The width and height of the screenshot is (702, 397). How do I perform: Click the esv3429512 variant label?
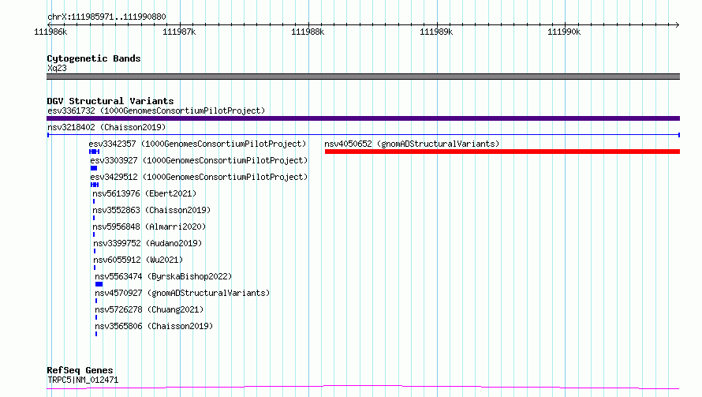coord(199,177)
